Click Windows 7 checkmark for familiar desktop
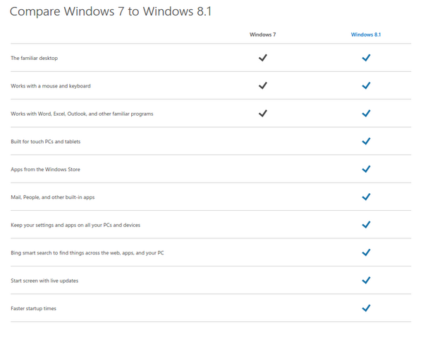 click(x=263, y=58)
